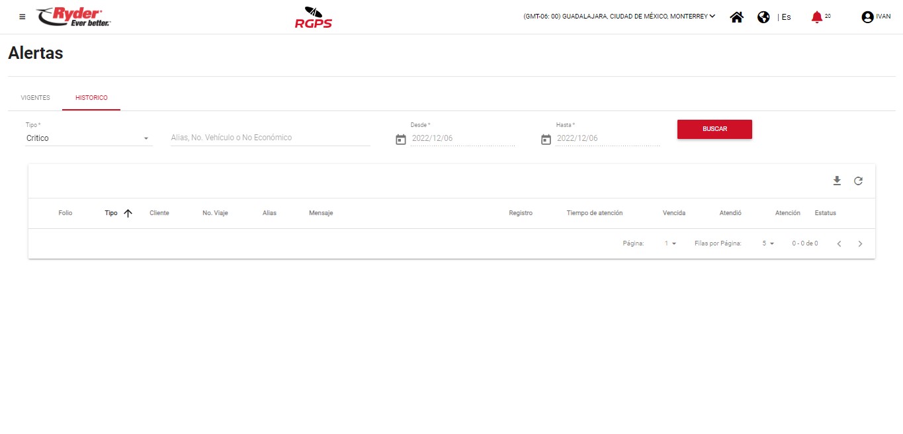903x434 pixels.
Task: Open the IVAN user account icon
Action: [867, 17]
